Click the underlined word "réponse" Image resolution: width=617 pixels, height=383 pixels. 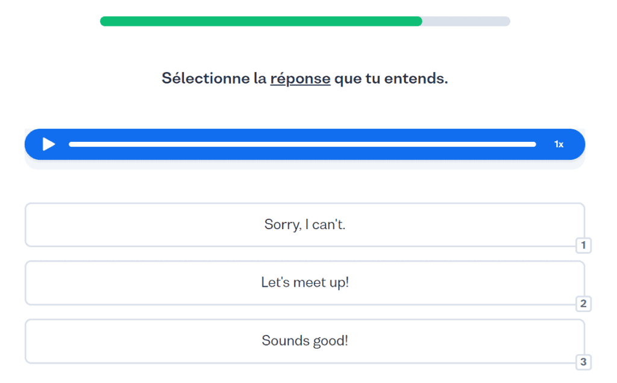tap(300, 79)
